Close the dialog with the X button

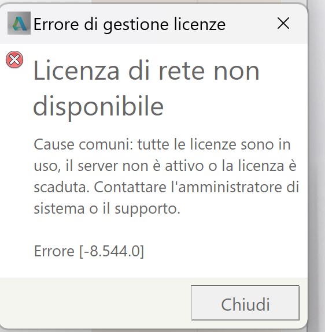click(x=283, y=23)
